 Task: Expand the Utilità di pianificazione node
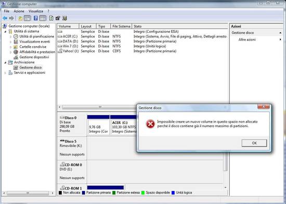pyautogui.click(x=10, y=37)
